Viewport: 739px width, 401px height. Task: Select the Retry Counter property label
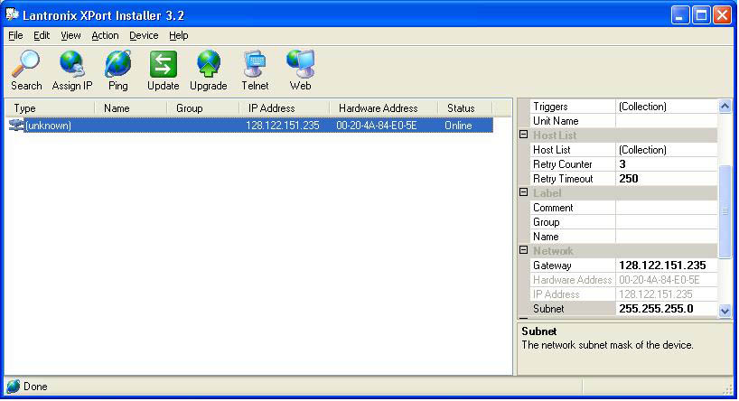pyautogui.click(x=562, y=164)
